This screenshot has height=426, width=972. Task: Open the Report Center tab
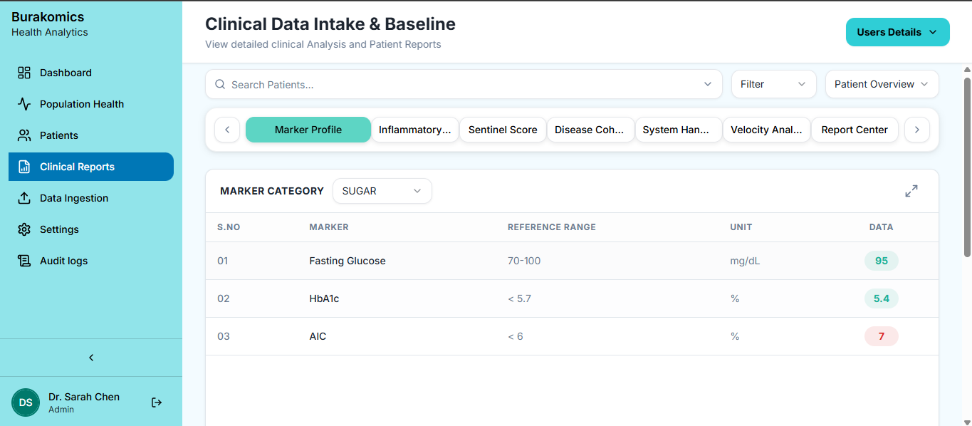coord(855,130)
